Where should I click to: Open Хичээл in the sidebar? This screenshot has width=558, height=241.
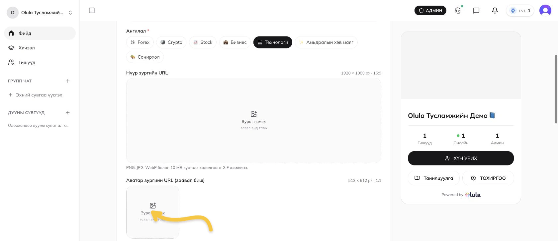(40, 48)
